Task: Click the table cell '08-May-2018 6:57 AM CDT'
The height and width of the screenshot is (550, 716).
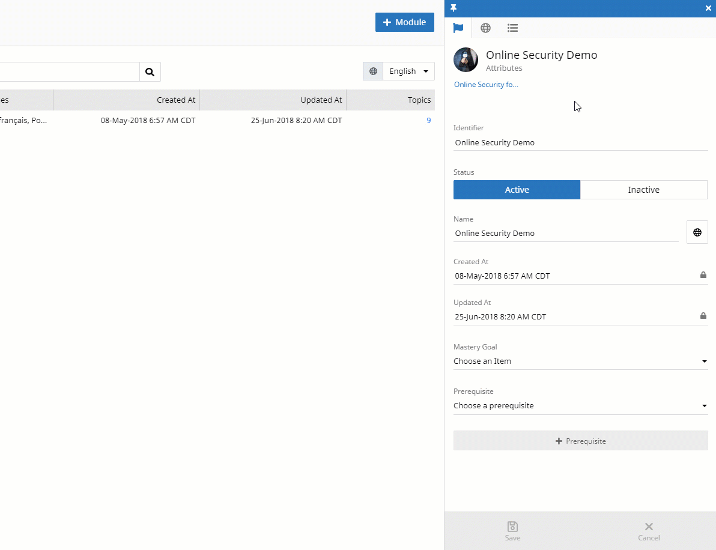Action: (x=148, y=121)
